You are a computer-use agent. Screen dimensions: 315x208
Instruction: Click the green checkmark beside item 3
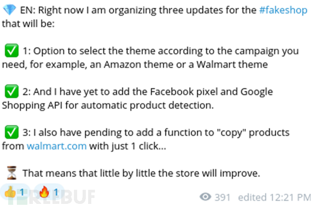point(12,132)
